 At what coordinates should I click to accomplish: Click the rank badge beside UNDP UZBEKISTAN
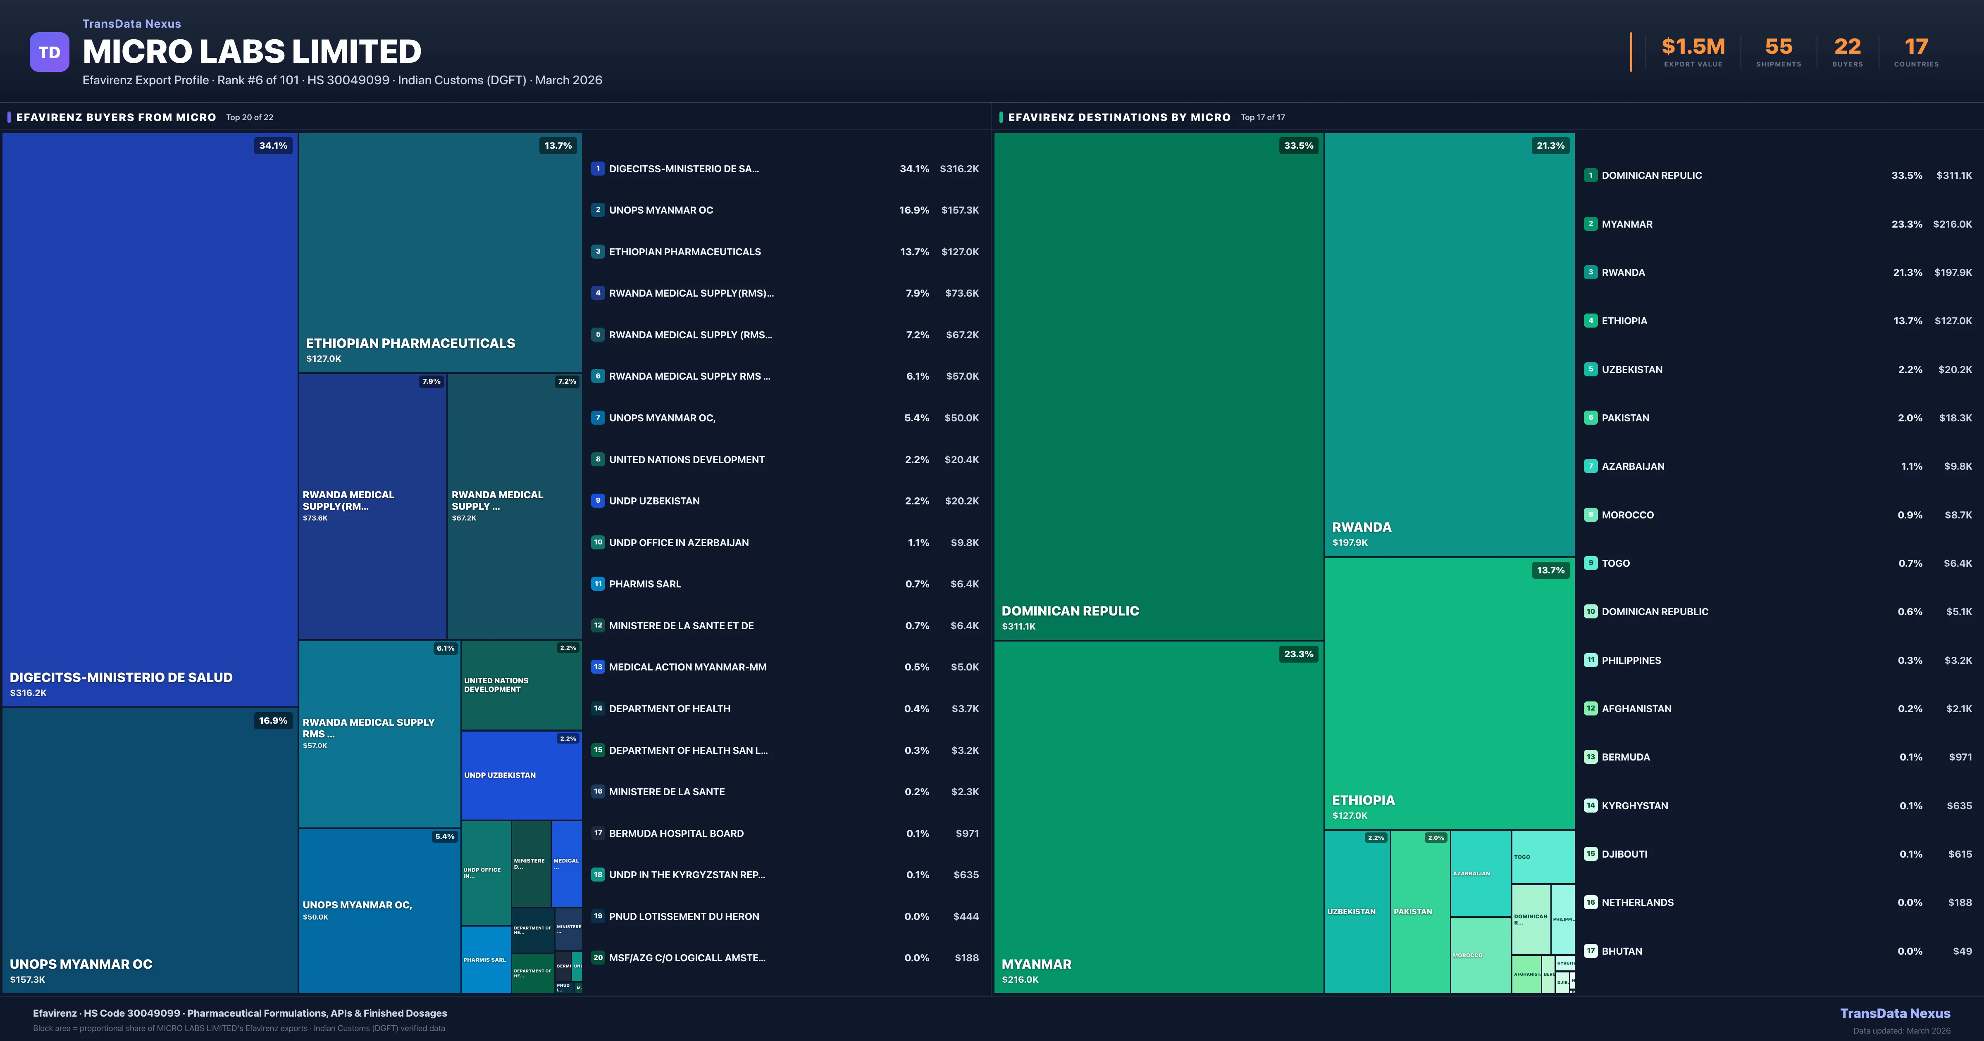[598, 501]
